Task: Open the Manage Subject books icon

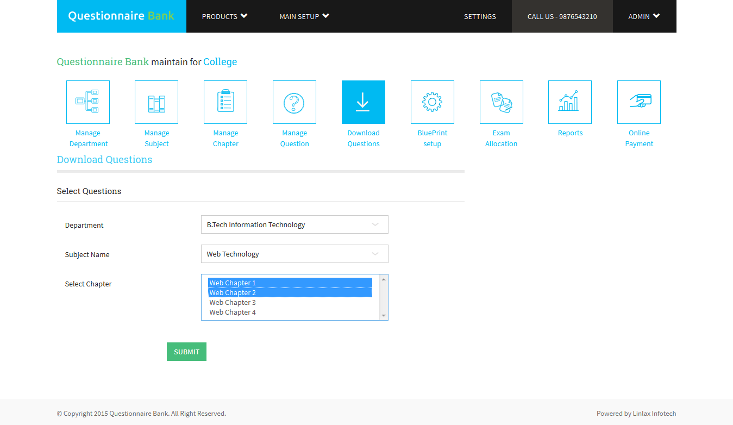Action: pyautogui.click(x=156, y=102)
